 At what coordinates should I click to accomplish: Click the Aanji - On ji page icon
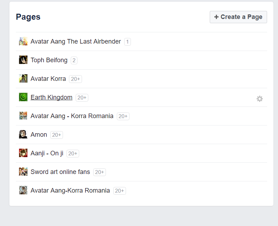click(23, 153)
